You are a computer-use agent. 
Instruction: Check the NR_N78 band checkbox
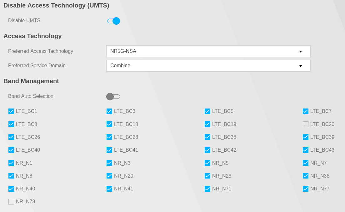(x=11, y=201)
